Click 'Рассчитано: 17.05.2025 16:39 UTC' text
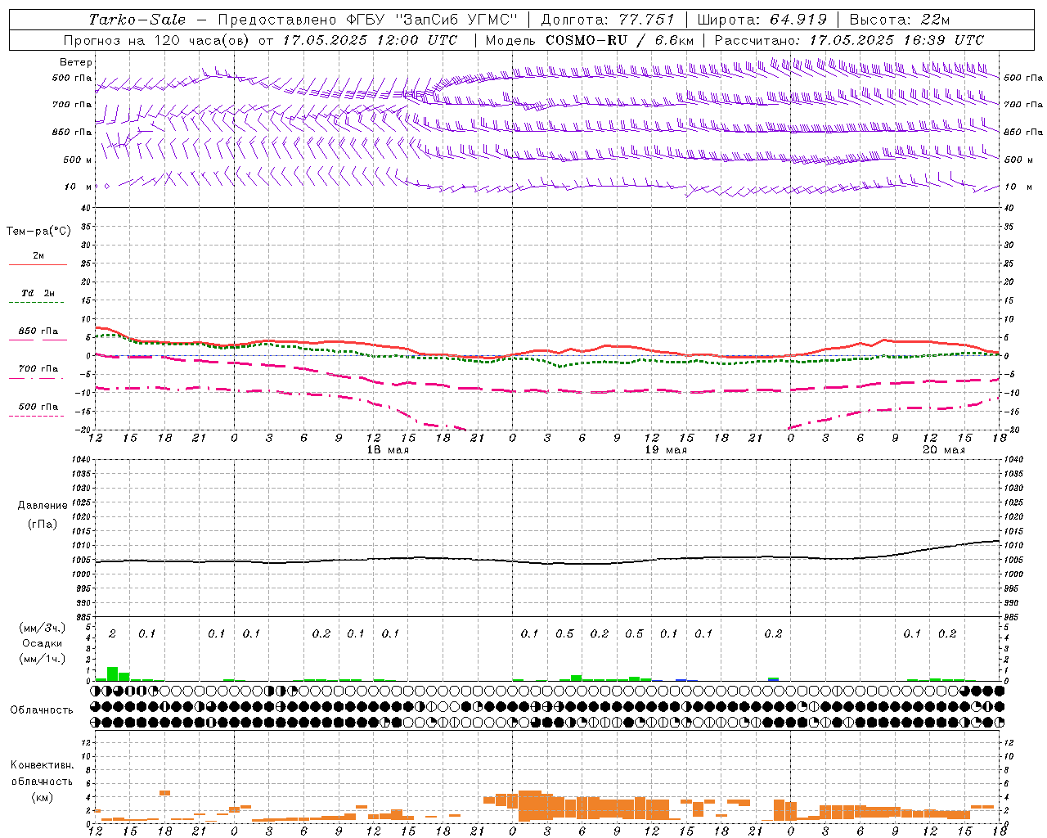Screen dimensions: 1047x838 pyautogui.click(x=849, y=40)
